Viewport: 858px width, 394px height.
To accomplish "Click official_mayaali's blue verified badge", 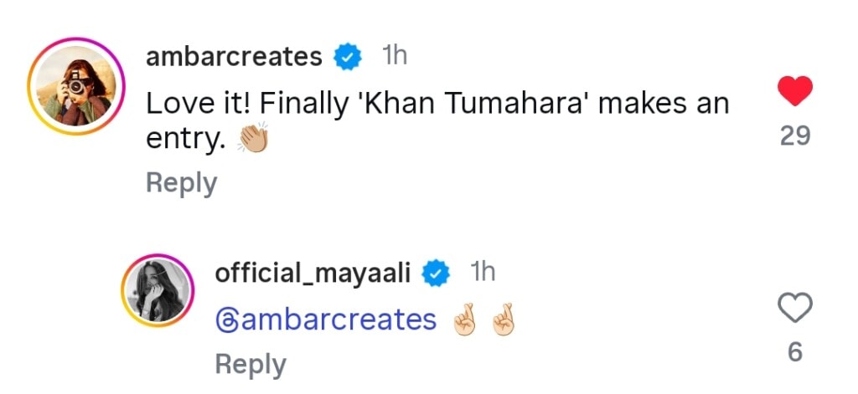I will click(435, 273).
